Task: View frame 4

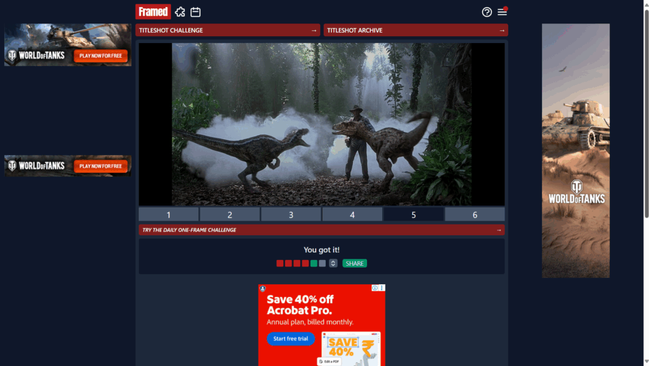Action: point(352,214)
